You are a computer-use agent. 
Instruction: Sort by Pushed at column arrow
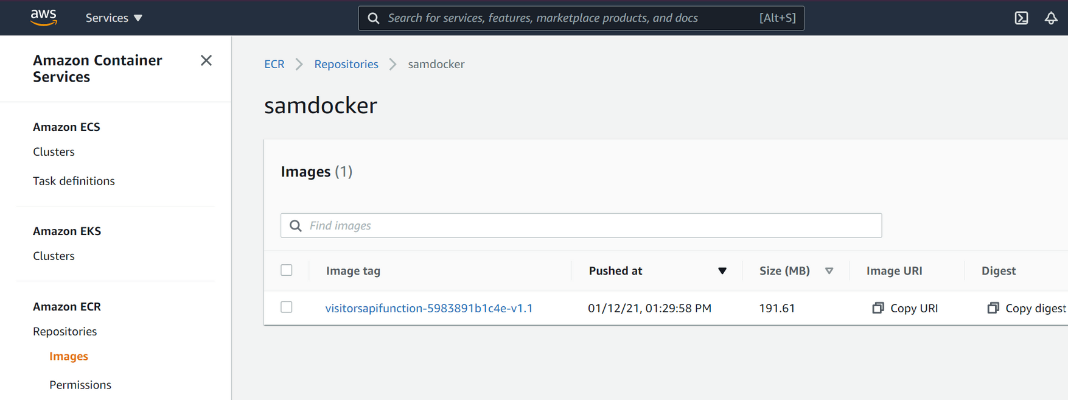[722, 271]
